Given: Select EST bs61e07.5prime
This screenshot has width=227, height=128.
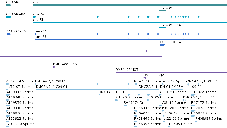Looking at the screenshot, I should (163, 111).
